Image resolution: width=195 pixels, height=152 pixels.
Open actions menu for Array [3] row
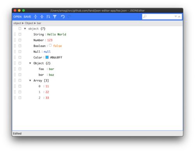coord(20,80)
